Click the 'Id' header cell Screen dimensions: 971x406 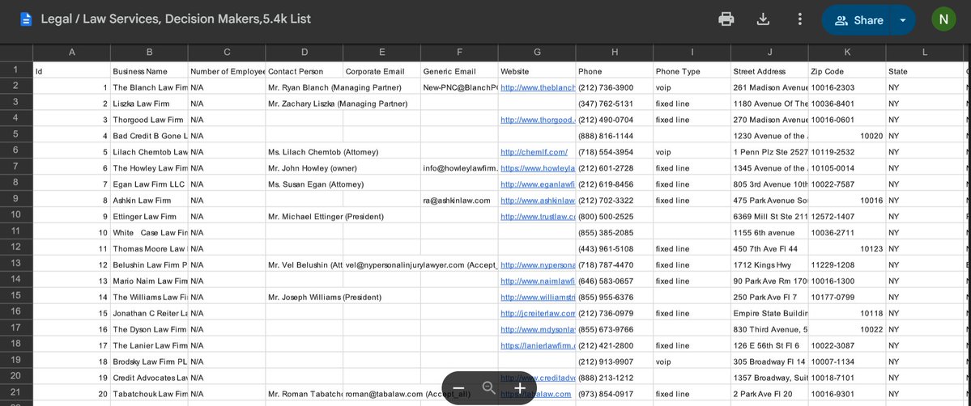[x=72, y=71]
